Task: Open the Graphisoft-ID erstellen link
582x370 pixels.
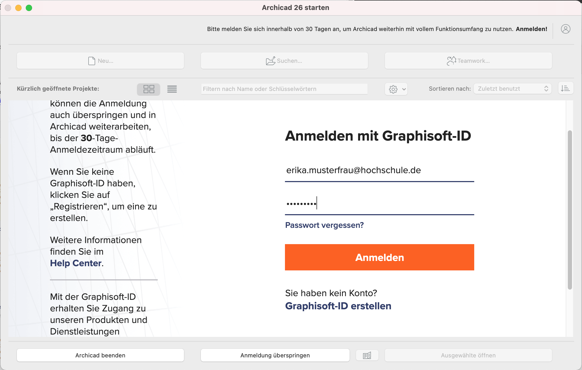Action: click(x=338, y=306)
